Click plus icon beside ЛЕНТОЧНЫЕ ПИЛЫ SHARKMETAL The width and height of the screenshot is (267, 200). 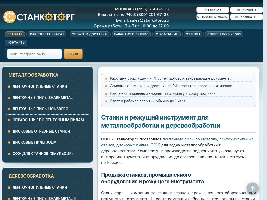coord(9,98)
